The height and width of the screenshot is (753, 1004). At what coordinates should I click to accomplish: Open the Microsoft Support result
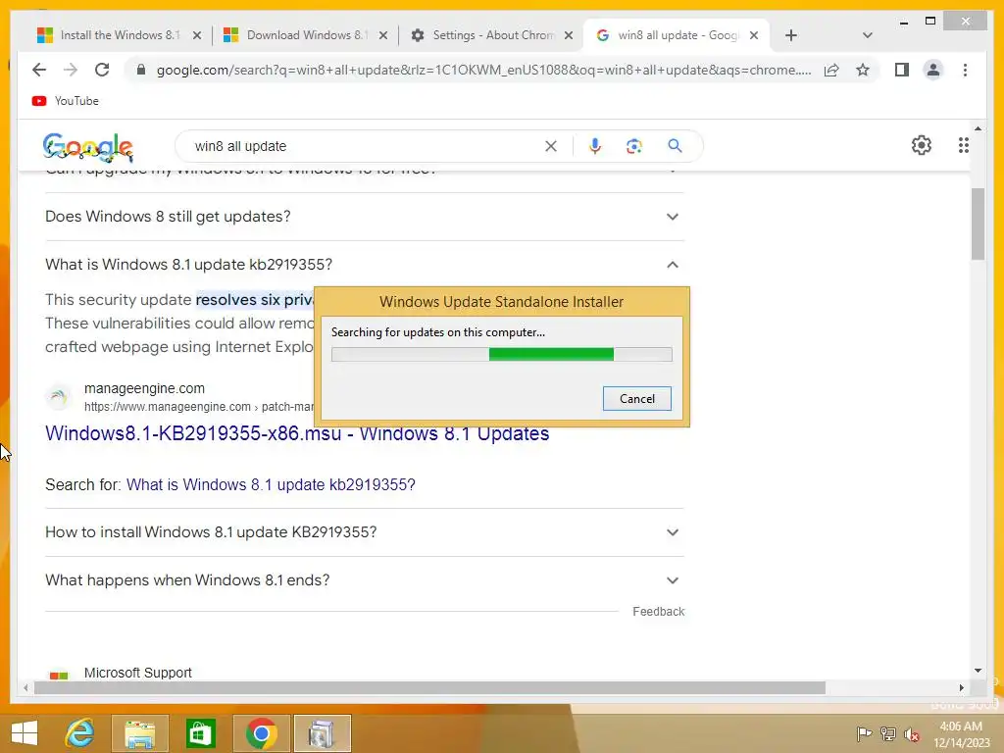coord(137,673)
